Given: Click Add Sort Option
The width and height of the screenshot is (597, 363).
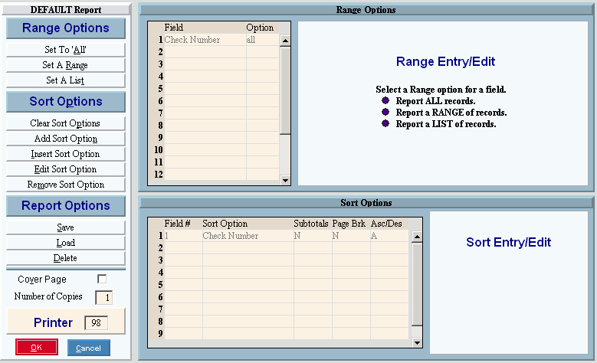Looking at the screenshot, I should [x=65, y=139].
